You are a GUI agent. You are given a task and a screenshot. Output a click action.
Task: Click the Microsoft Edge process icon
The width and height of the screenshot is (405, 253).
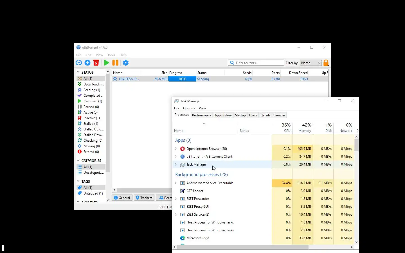tap(183, 238)
